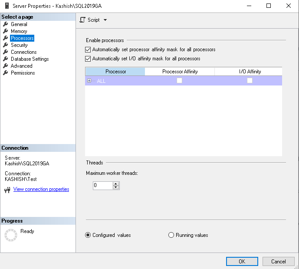Open the Advanced page

pos(21,66)
